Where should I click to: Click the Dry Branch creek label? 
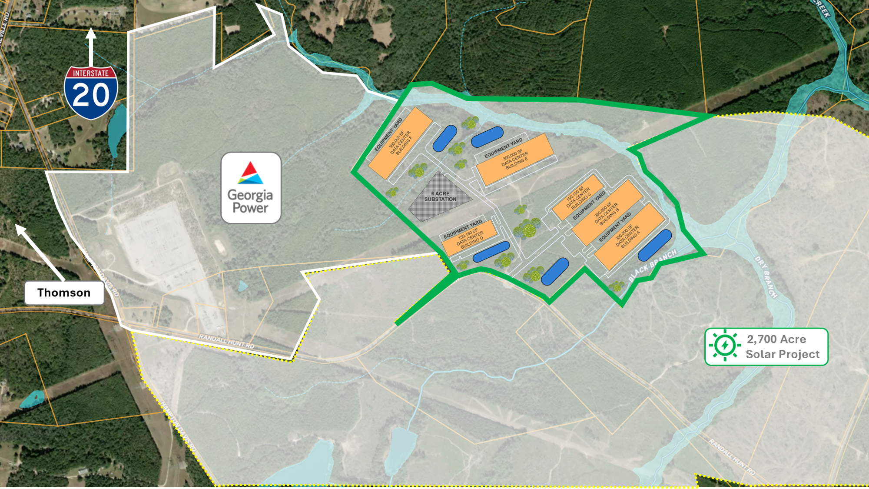pyautogui.click(x=766, y=277)
